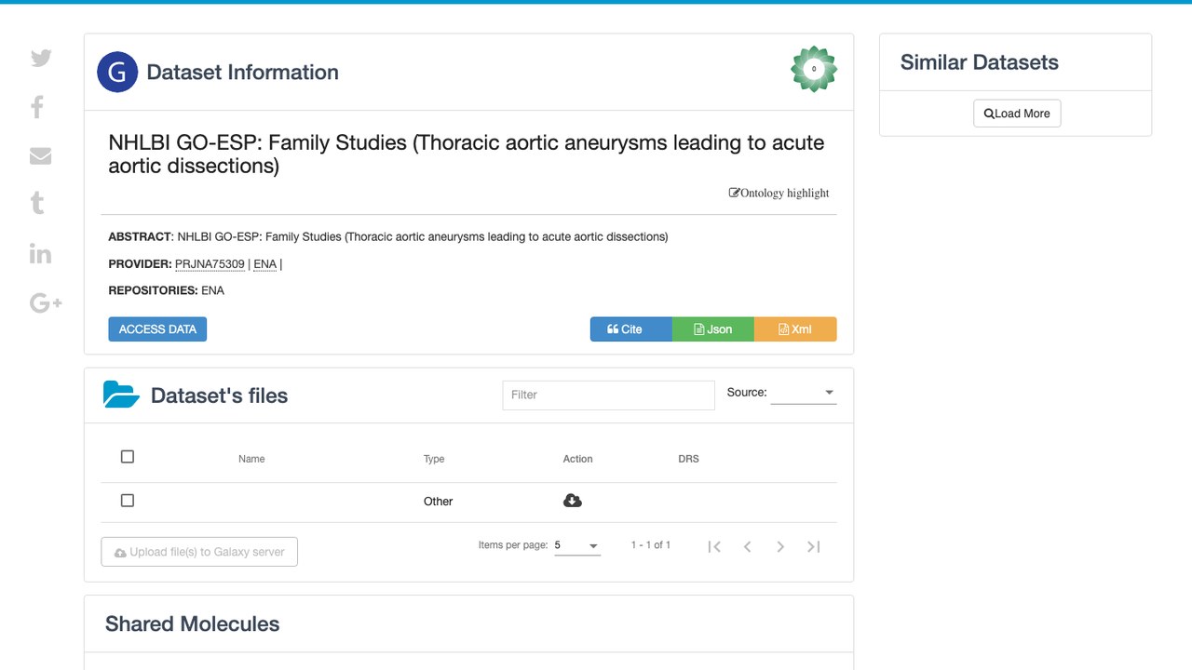Viewport: 1192px width, 670px height.
Task: Go to next page of files
Action: click(780, 546)
